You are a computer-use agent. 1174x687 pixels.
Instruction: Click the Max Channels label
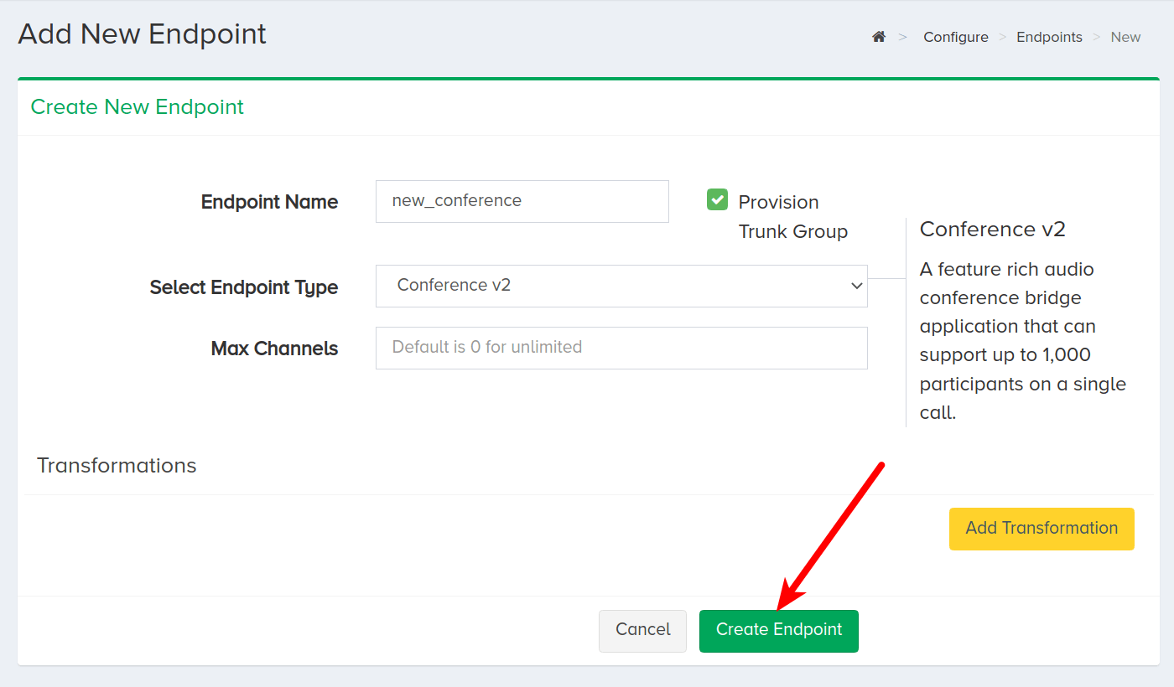[x=274, y=349]
